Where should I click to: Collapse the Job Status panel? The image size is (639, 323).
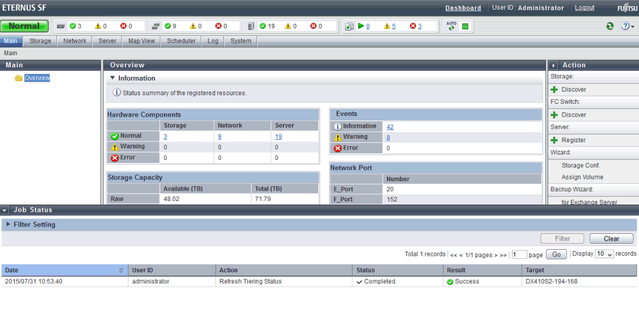pos(4,211)
